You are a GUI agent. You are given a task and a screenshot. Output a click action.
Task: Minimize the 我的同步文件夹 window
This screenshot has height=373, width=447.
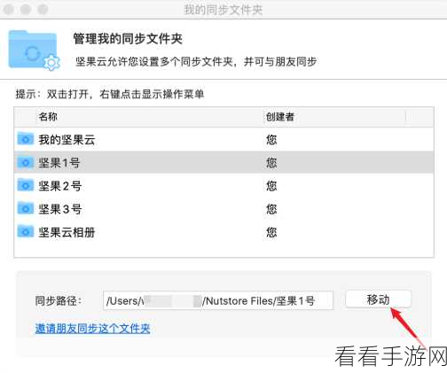[x=26, y=10]
